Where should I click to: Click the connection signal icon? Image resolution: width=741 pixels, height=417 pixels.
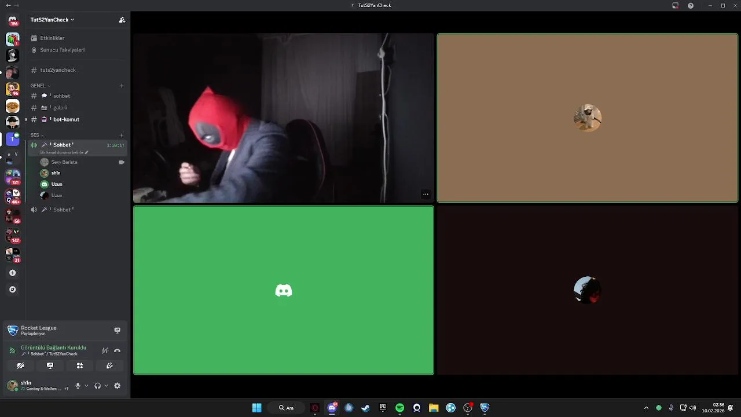pyautogui.click(x=12, y=350)
